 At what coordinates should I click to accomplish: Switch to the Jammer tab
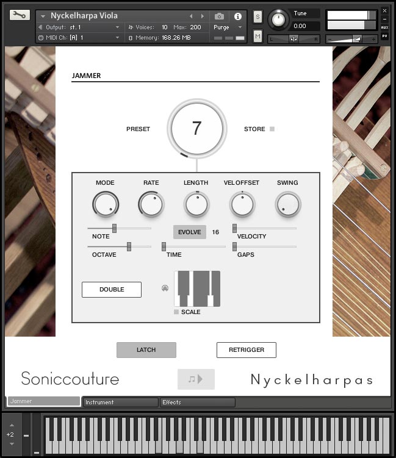coord(43,401)
